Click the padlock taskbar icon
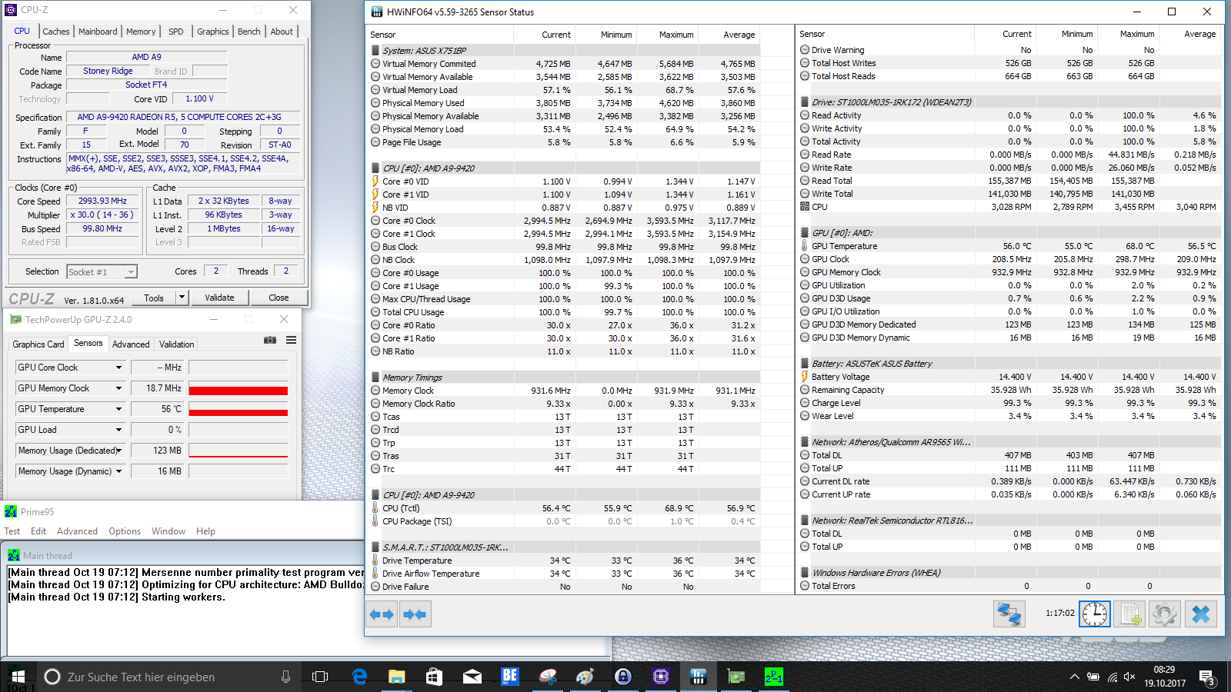 point(622,677)
